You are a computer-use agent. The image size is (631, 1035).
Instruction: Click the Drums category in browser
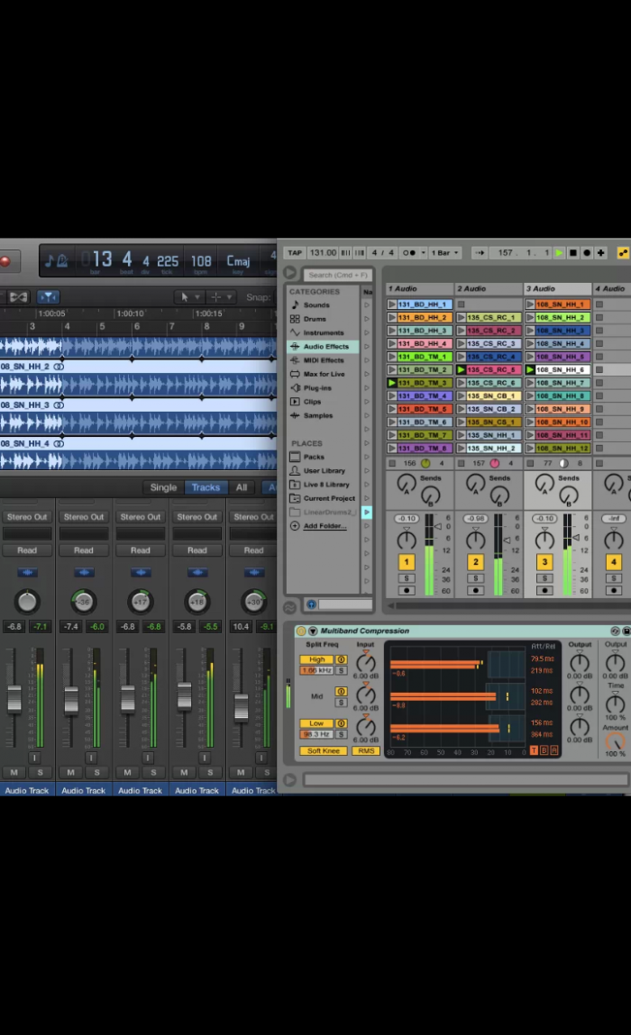click(x=315, y=319)
